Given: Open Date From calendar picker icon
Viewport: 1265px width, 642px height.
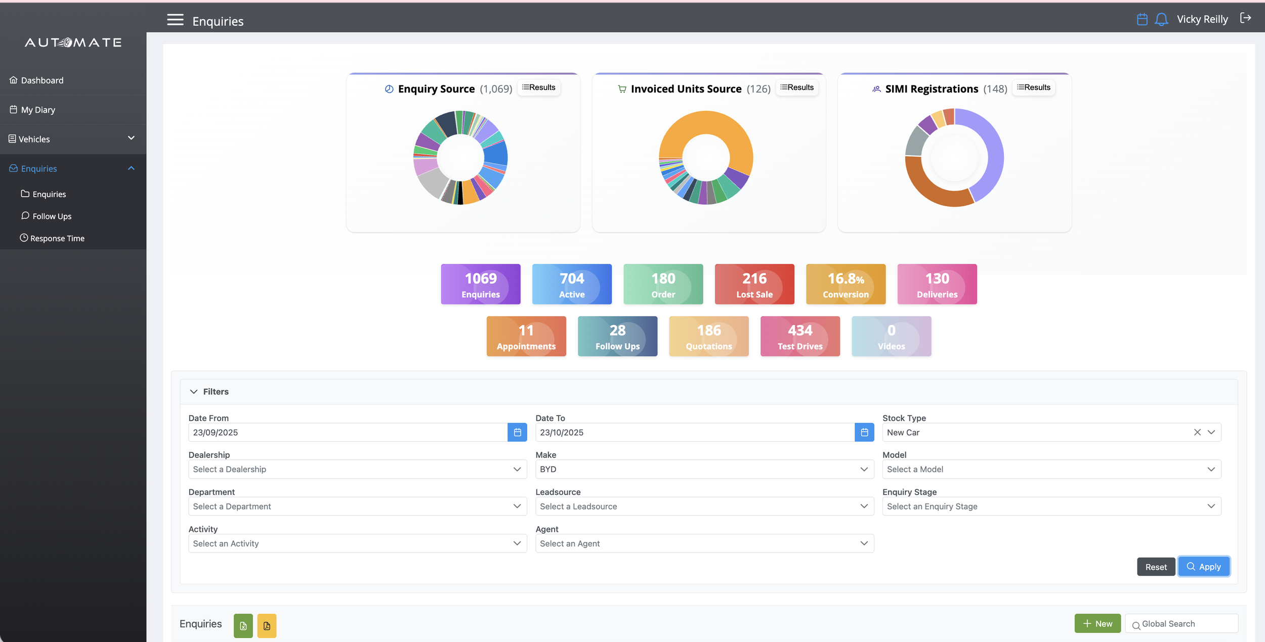Looking at the screenshot, I should [517, 432].
